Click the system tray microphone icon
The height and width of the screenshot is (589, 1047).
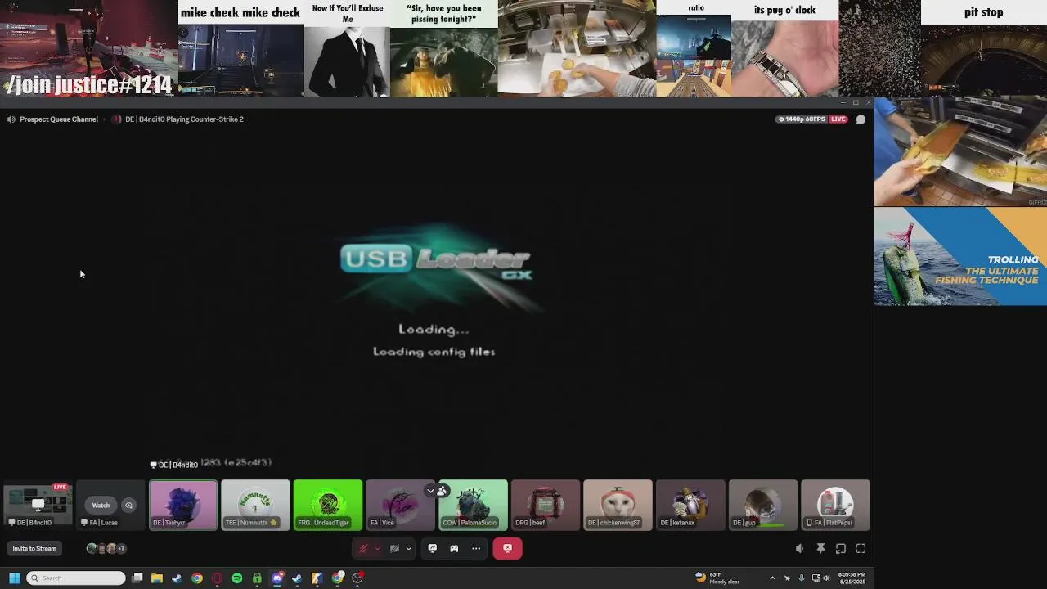[802, 578]
